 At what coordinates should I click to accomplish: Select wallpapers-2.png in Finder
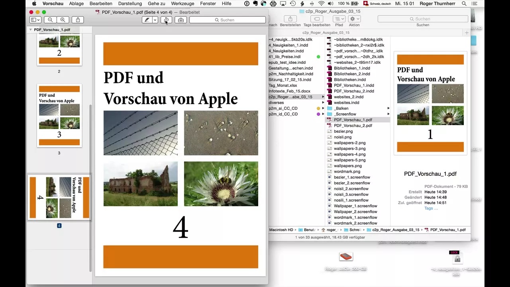pyautogui.click(x=349, y=143)
